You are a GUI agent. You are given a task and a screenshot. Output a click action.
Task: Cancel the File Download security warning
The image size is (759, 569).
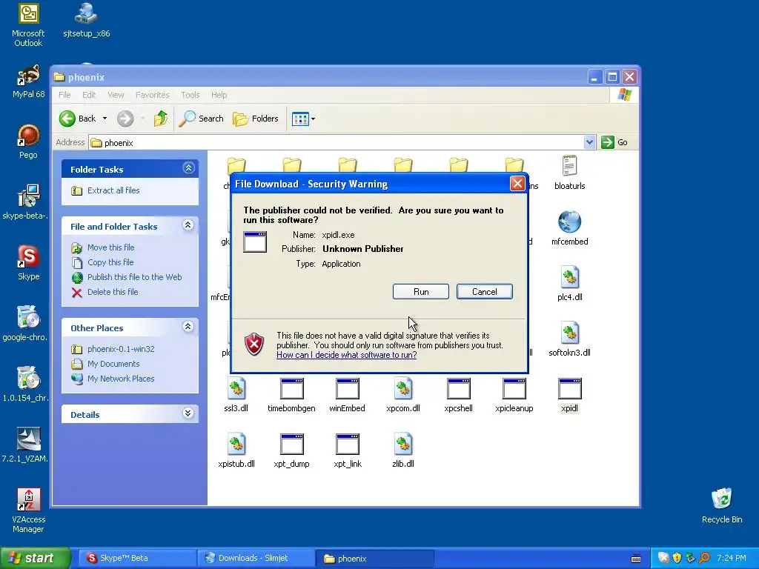click(x=485, y=292)
